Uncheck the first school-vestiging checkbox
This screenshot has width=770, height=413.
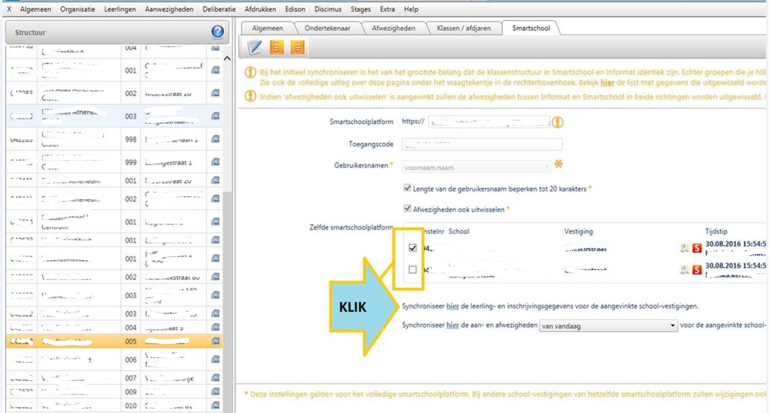point(413,248)
